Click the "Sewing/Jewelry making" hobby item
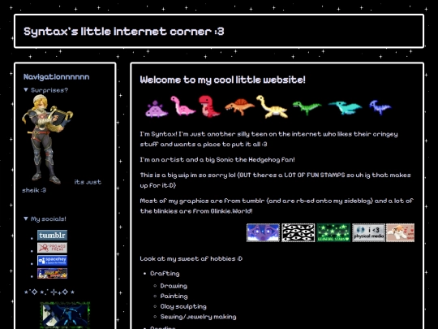Screen dimensions: 438x329 tap(199, 317)
